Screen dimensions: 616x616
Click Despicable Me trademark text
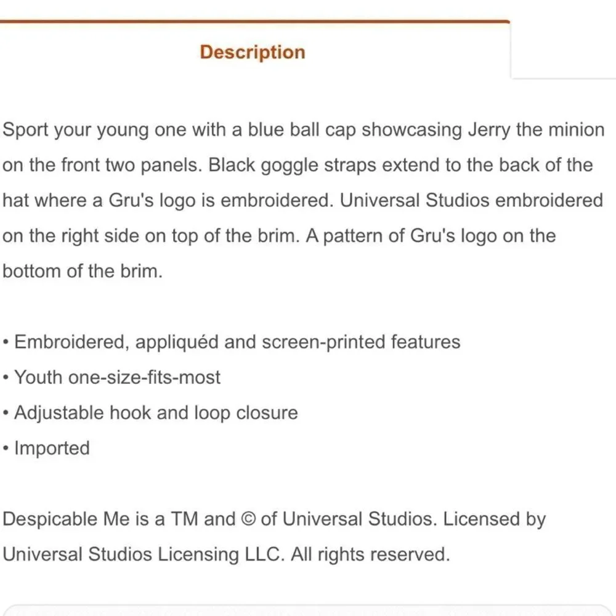66,519
